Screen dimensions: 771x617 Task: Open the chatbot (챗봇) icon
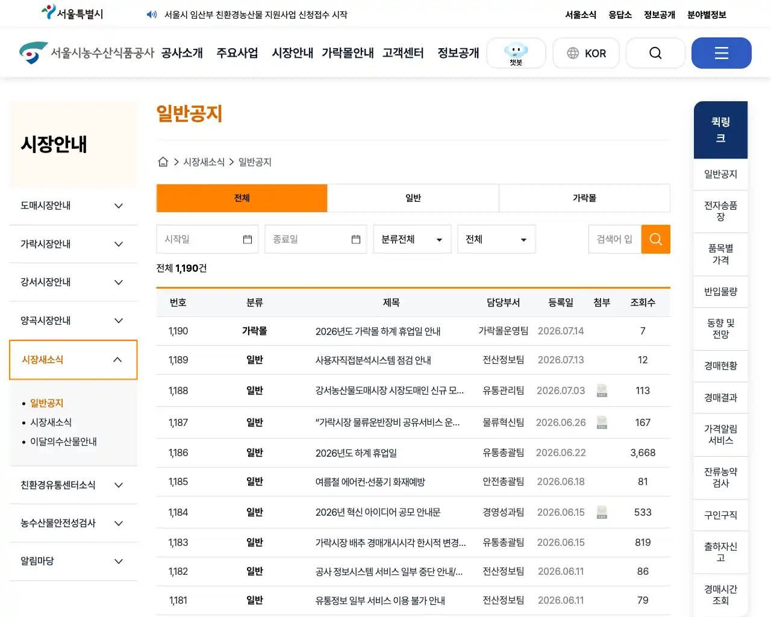pyautogui.click(x=516, y=53)
